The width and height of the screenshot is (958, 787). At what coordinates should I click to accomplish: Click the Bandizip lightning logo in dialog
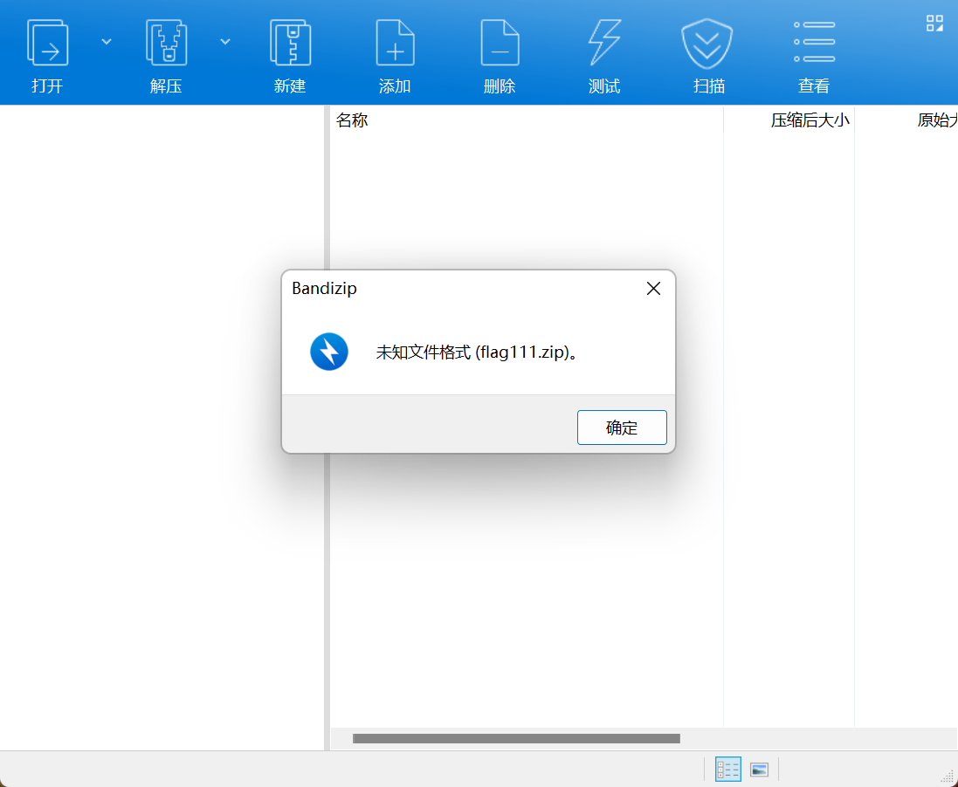[x=328, y=352]
